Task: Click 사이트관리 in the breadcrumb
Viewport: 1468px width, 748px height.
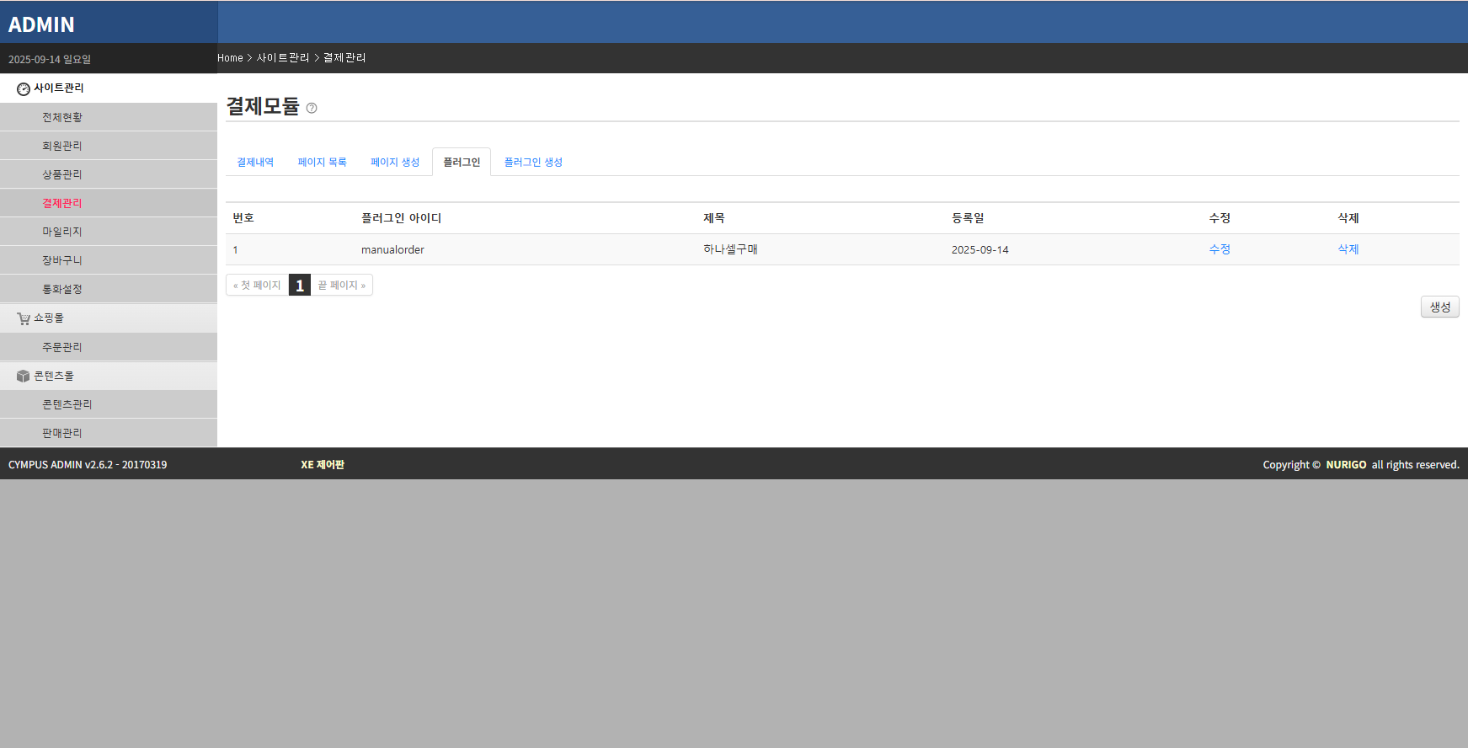Action: (283, 58)
